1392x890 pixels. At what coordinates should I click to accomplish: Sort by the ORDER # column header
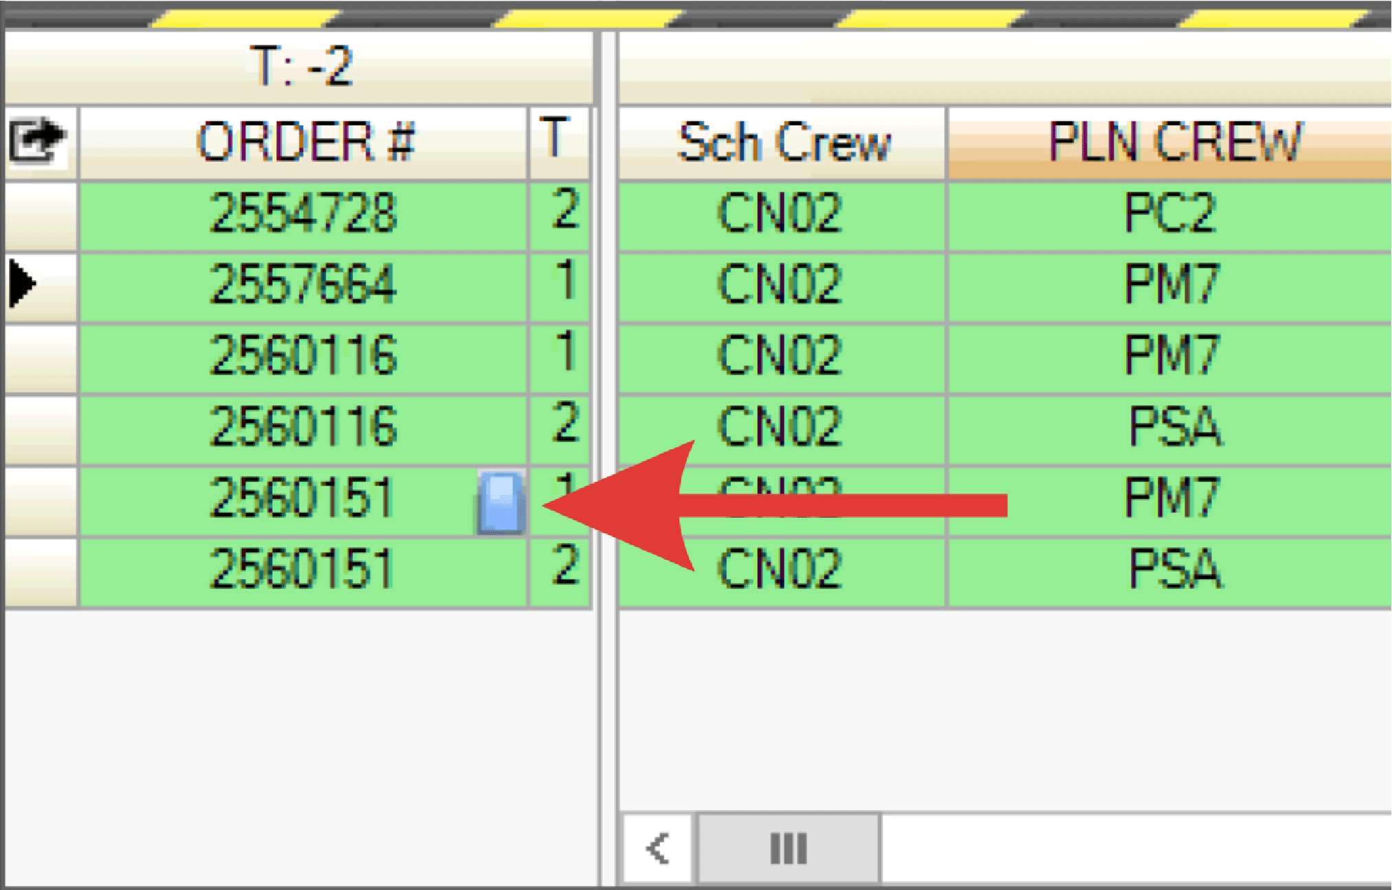point(304,142)
